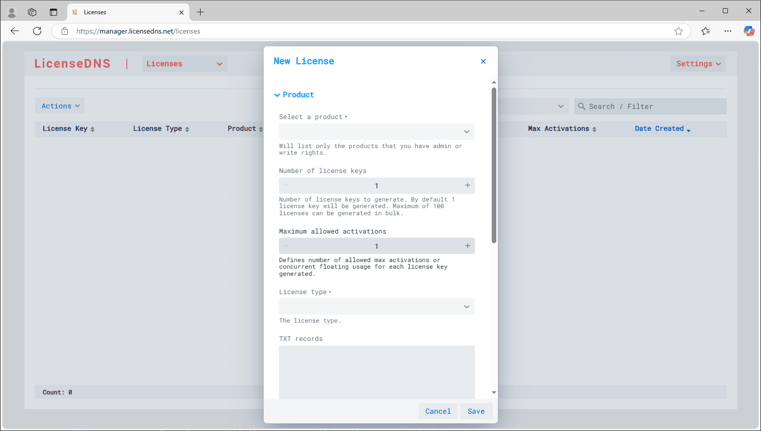Increase Number of license keys with plus button

[467, 186]
